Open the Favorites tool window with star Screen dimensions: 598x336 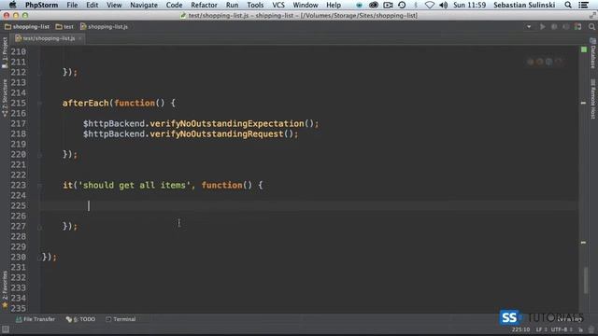pos(5,289)
